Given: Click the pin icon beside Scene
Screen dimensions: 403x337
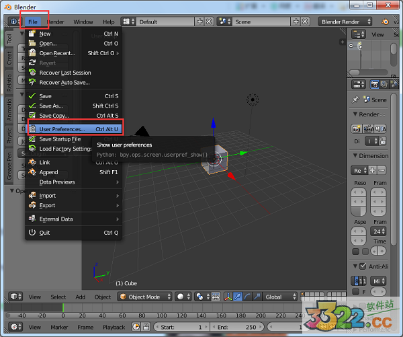Looking at the screenshot, I should coord(355,100).
